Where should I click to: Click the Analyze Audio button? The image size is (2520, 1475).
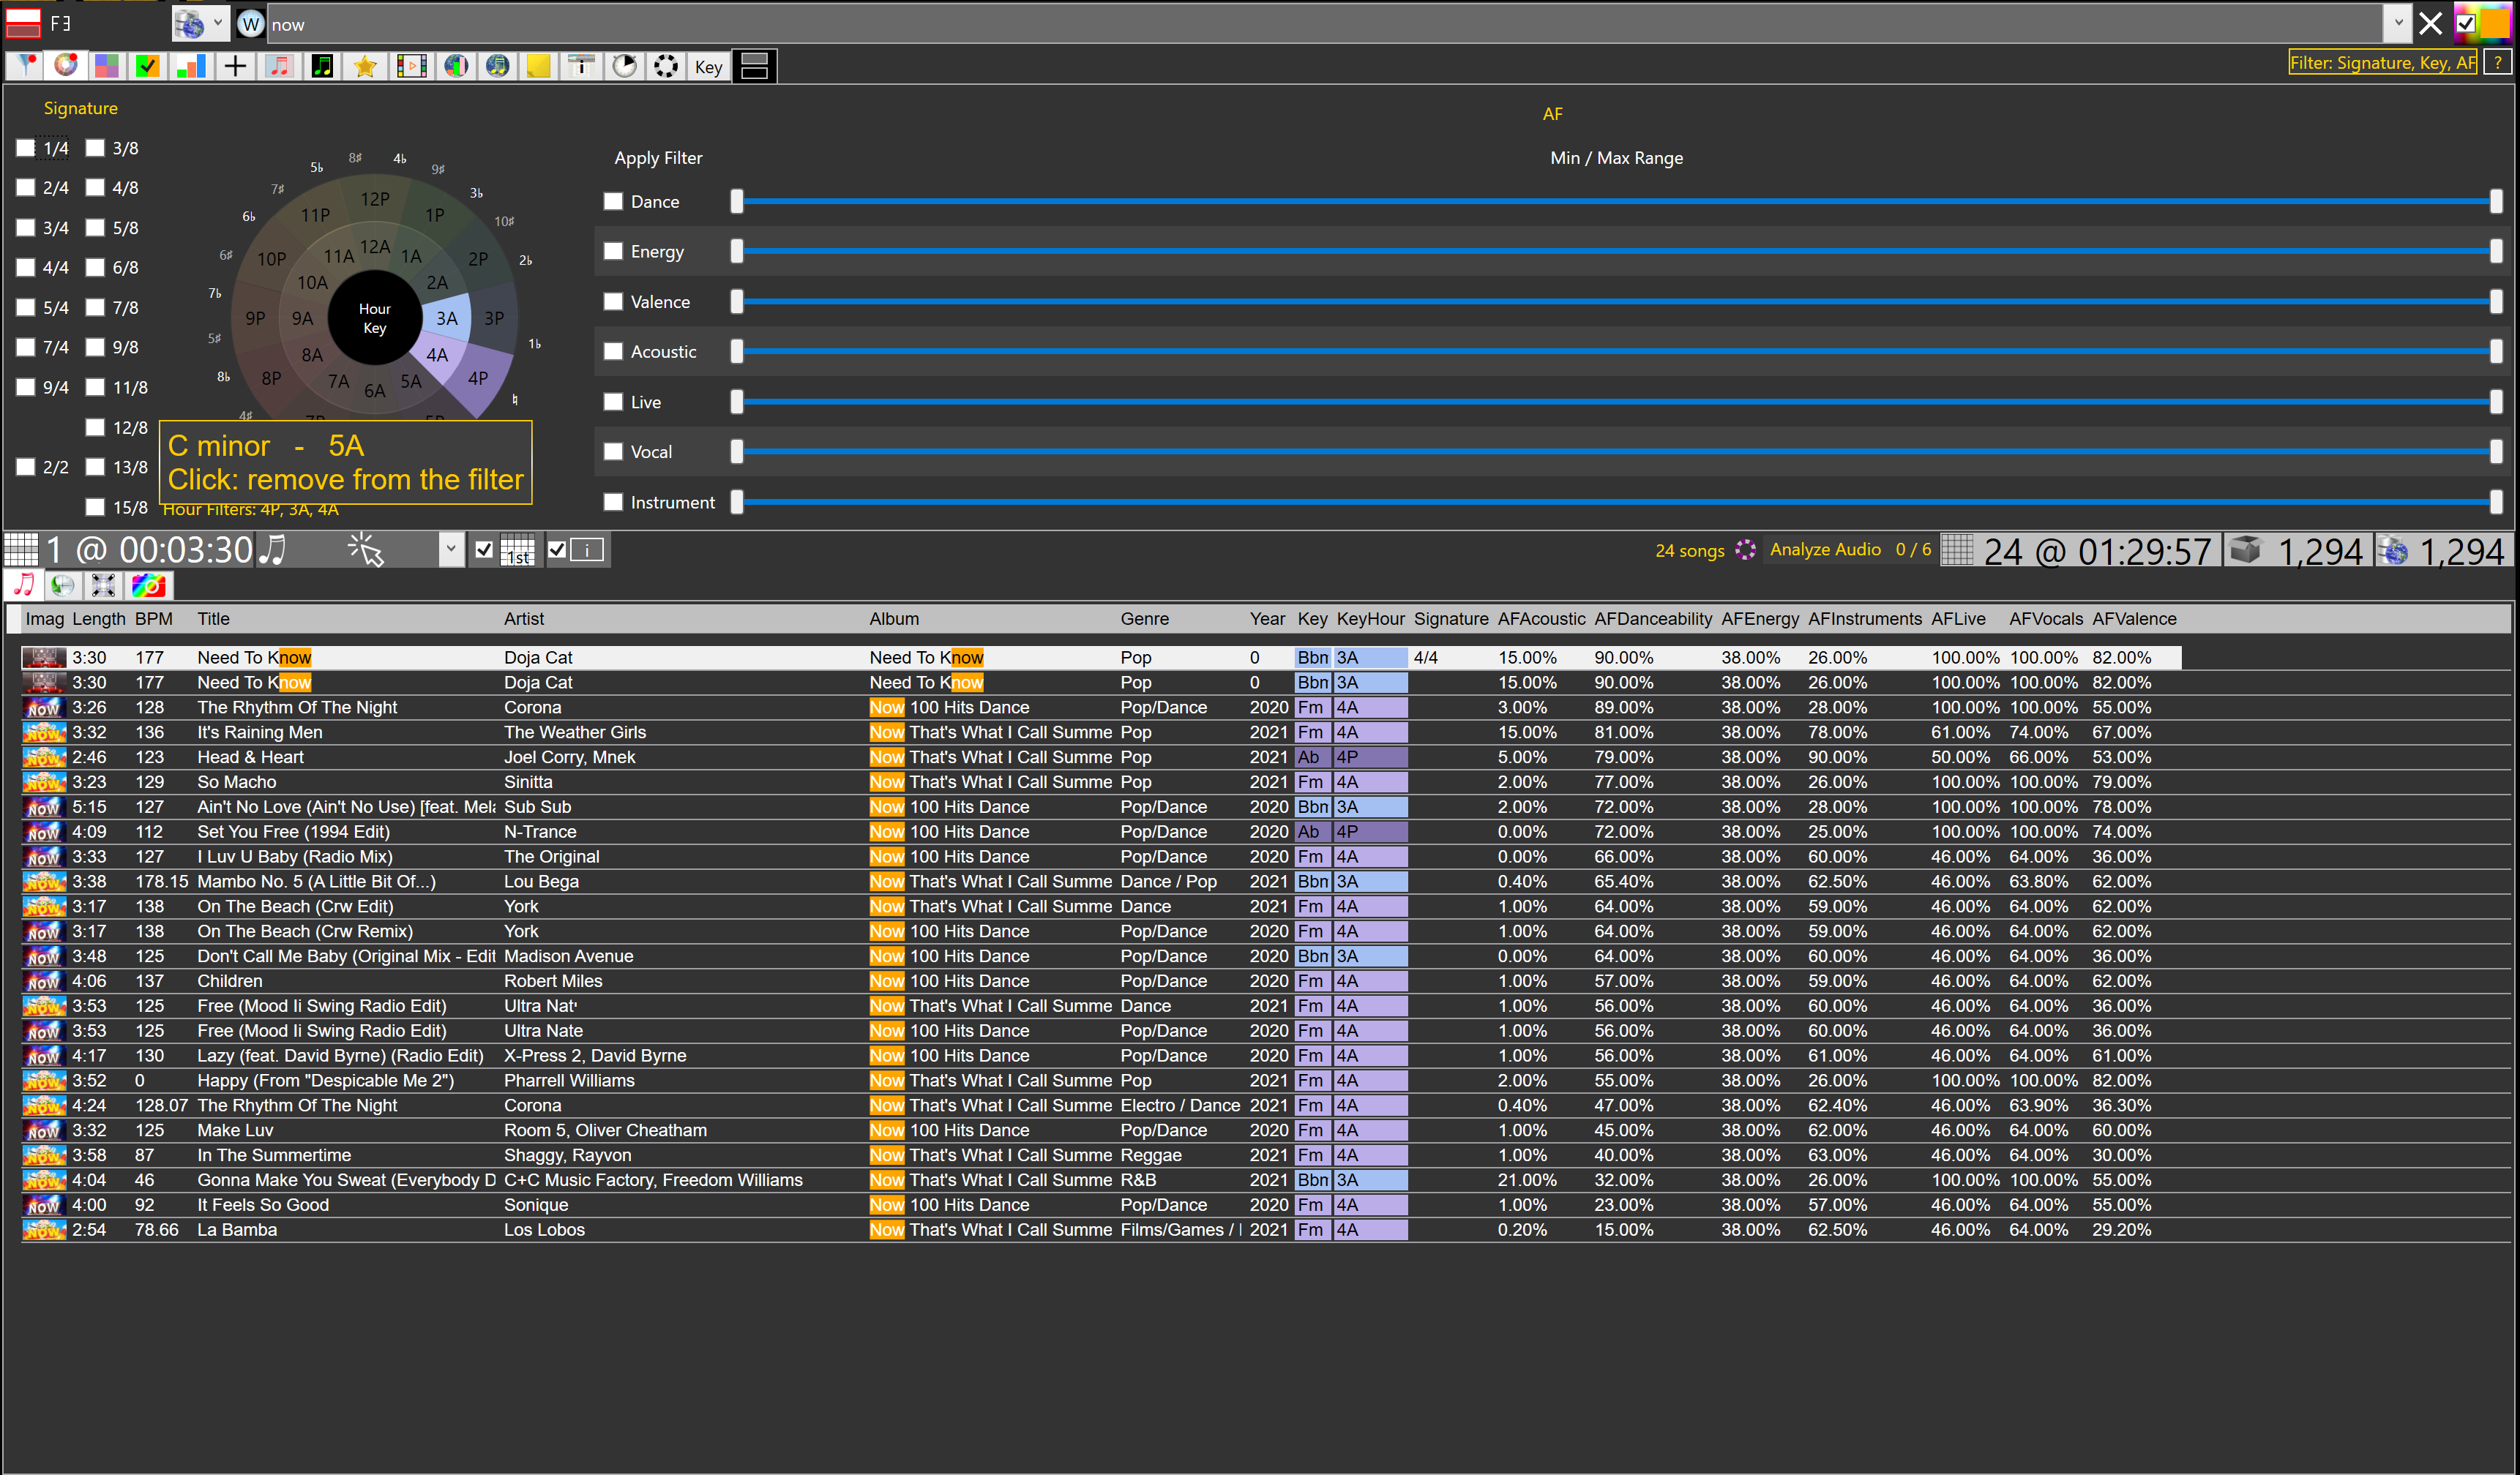[1825, 549]
